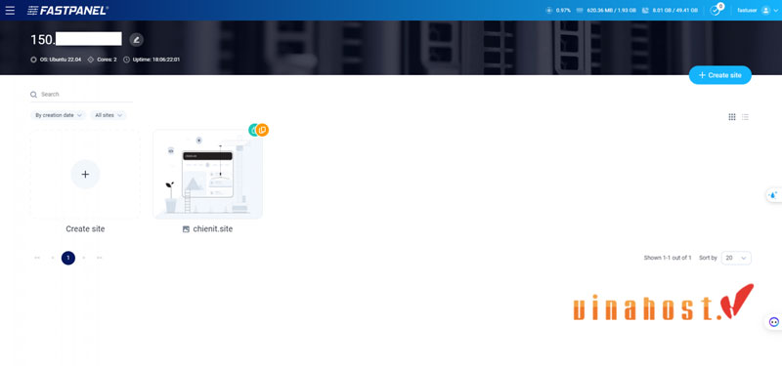Click the orange badge on chienit.site card

(262, 130)
